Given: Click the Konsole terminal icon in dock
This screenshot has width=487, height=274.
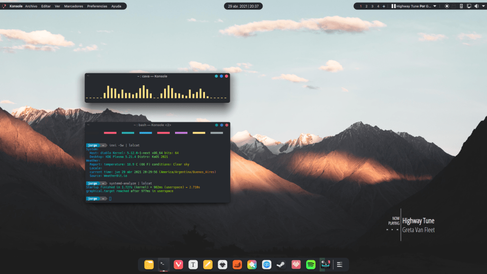Looking at the screenshot, I should point(164,264).
